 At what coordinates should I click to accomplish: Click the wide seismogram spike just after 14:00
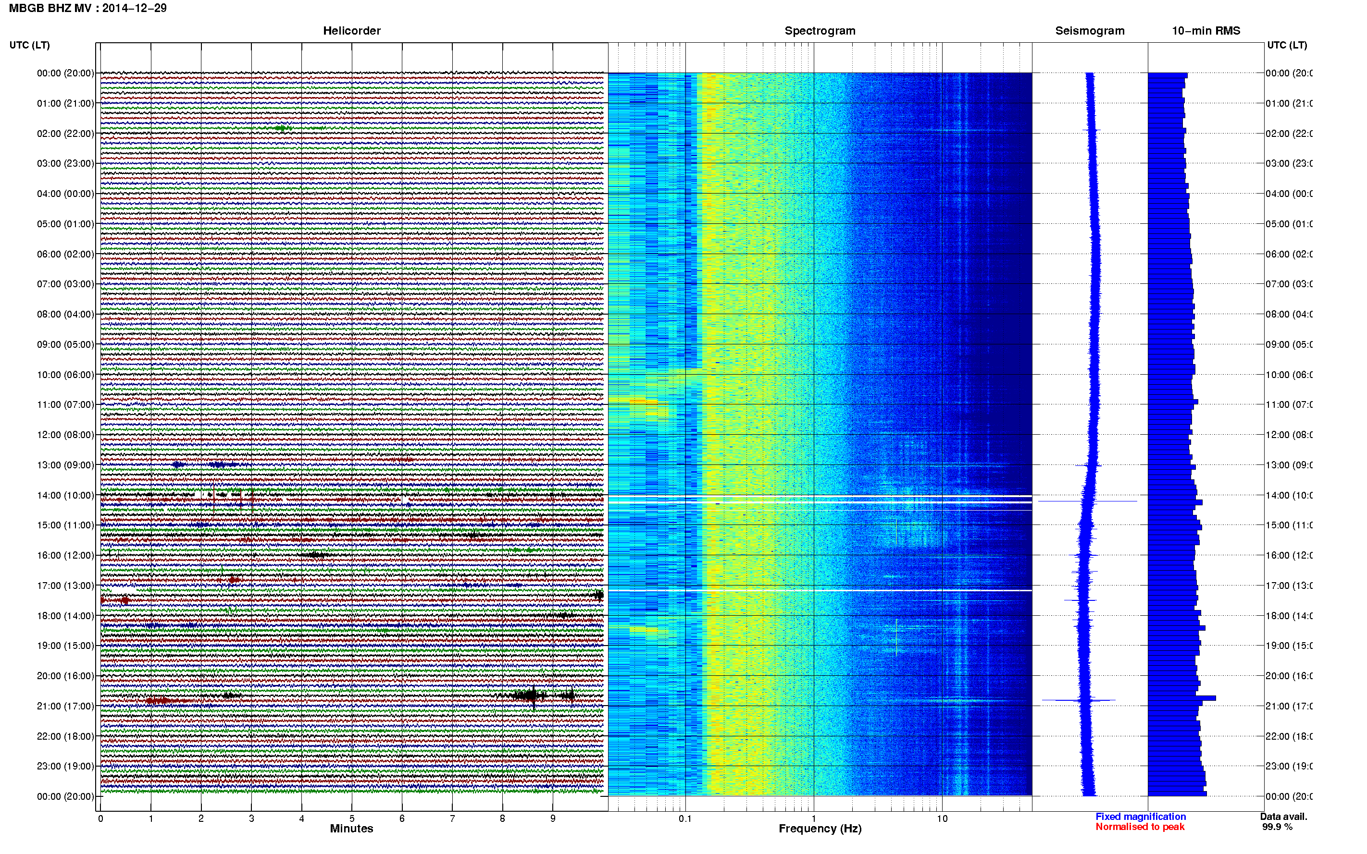pyautogui.click(x=1087, y=501)
